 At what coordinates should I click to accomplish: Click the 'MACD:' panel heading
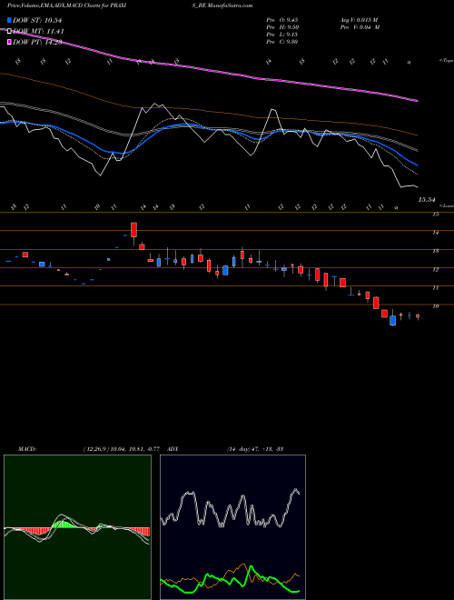point(26,448)
